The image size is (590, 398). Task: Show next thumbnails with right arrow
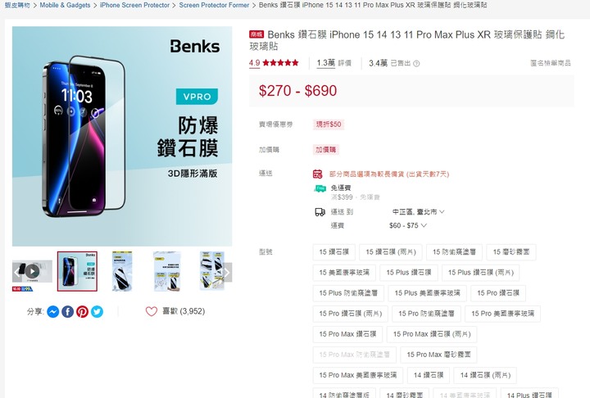click(227, 273)
